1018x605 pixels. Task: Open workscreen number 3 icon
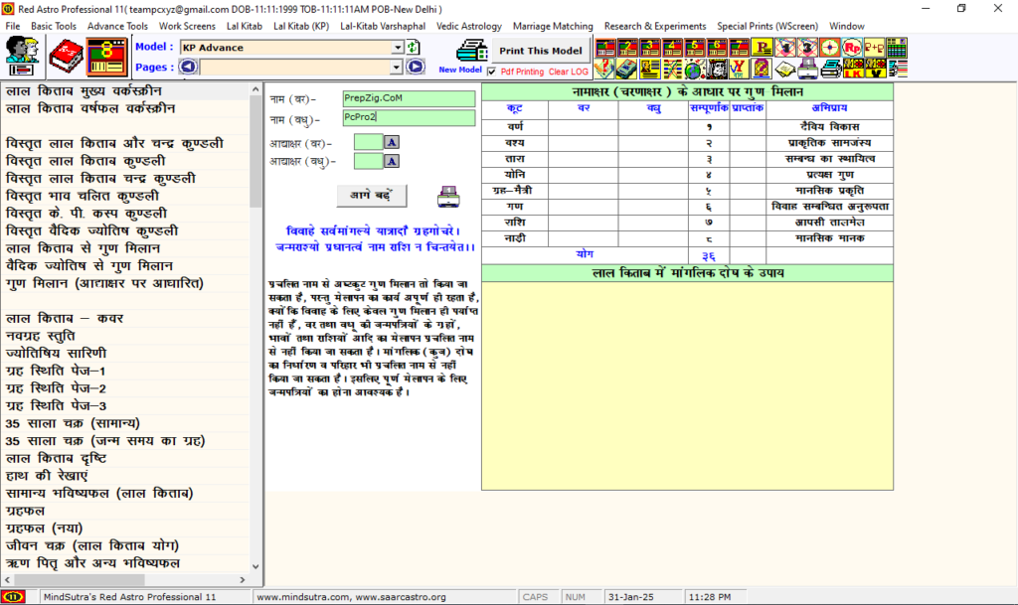pyautogui.click(x=650, y=48)
